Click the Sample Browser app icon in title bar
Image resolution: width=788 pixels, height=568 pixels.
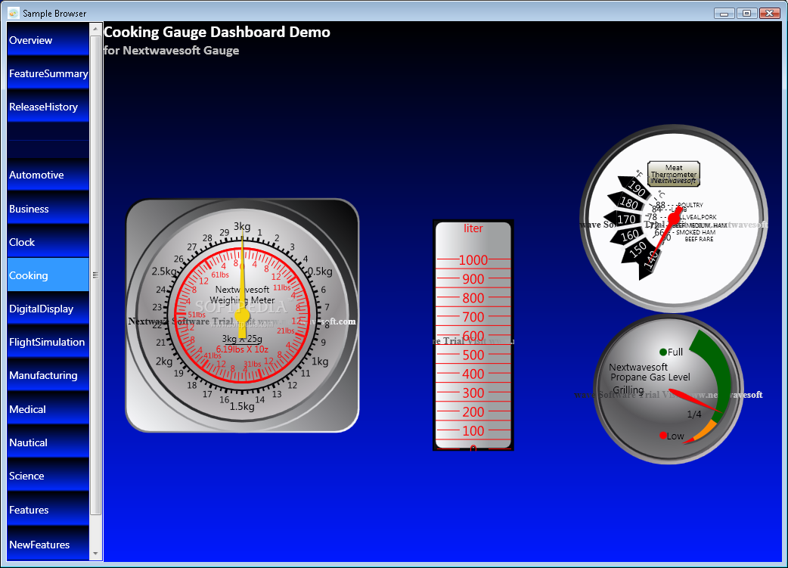tap(14, 13)
